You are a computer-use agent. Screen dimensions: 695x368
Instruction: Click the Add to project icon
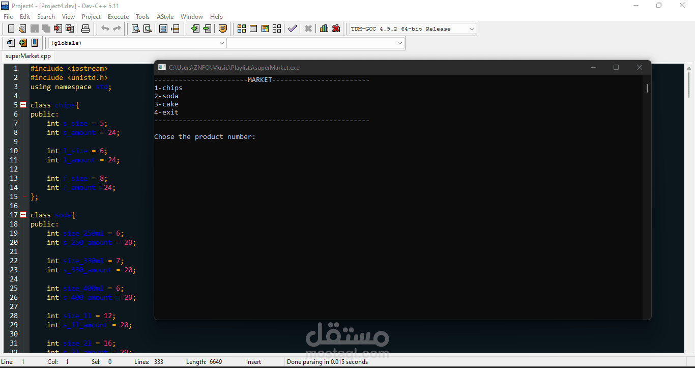point(195,29)
